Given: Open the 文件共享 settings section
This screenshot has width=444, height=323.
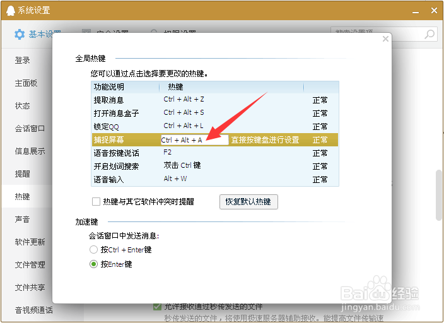Looking at the screenshot, I should pyautogui.click(x=30, y=287).
